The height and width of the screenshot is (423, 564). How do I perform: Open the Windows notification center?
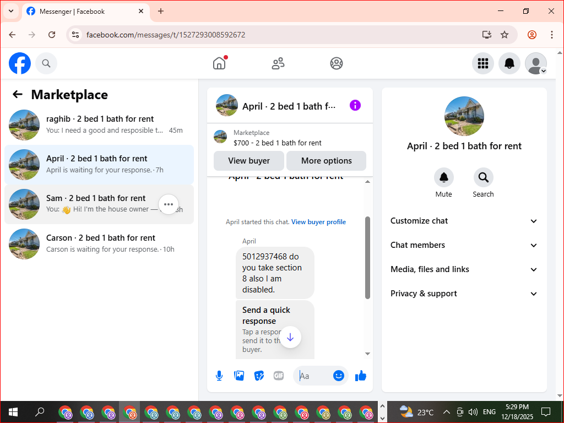tap(546, 412)
